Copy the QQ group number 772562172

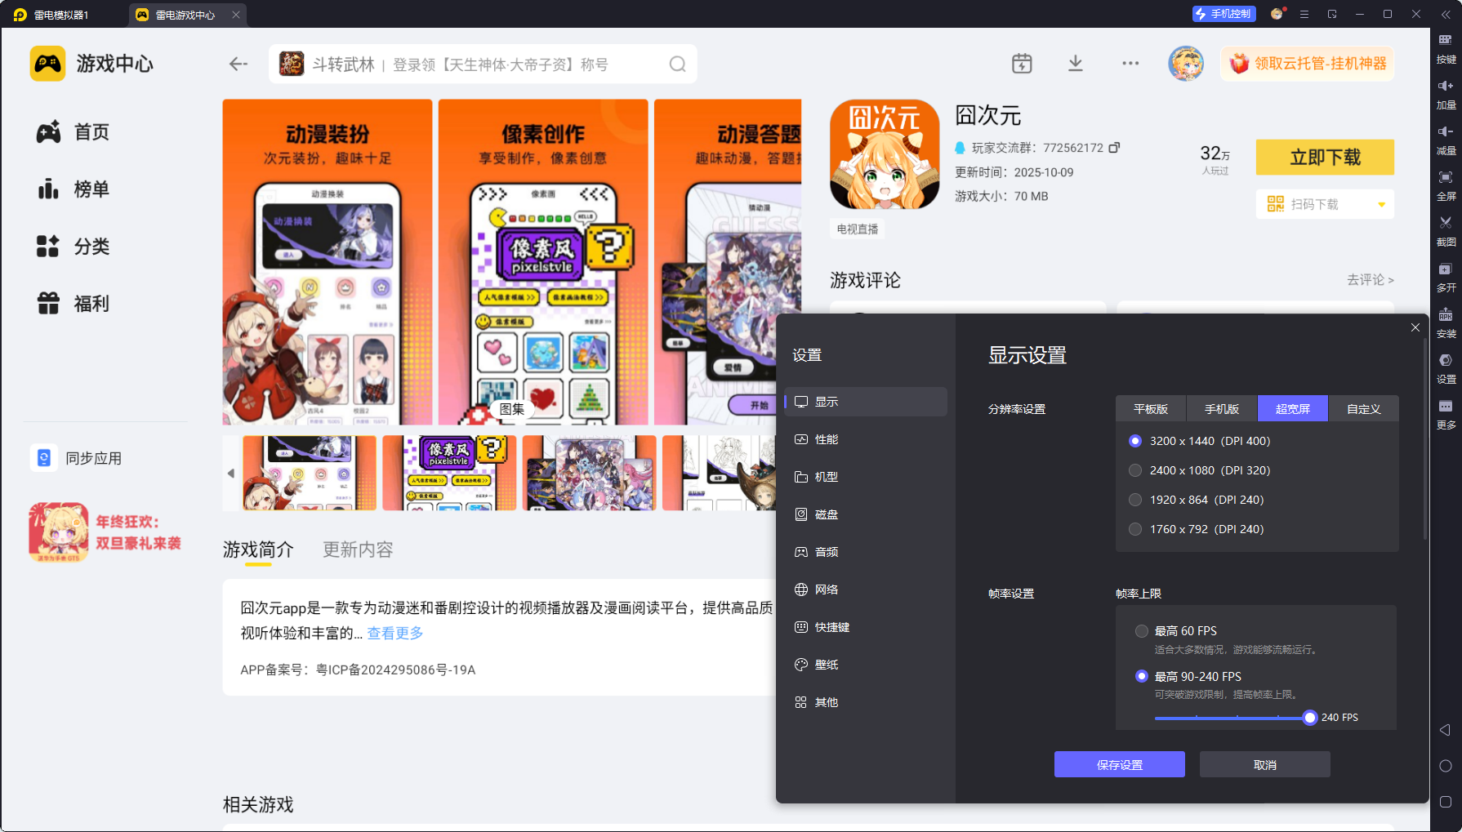[1114, 148]
